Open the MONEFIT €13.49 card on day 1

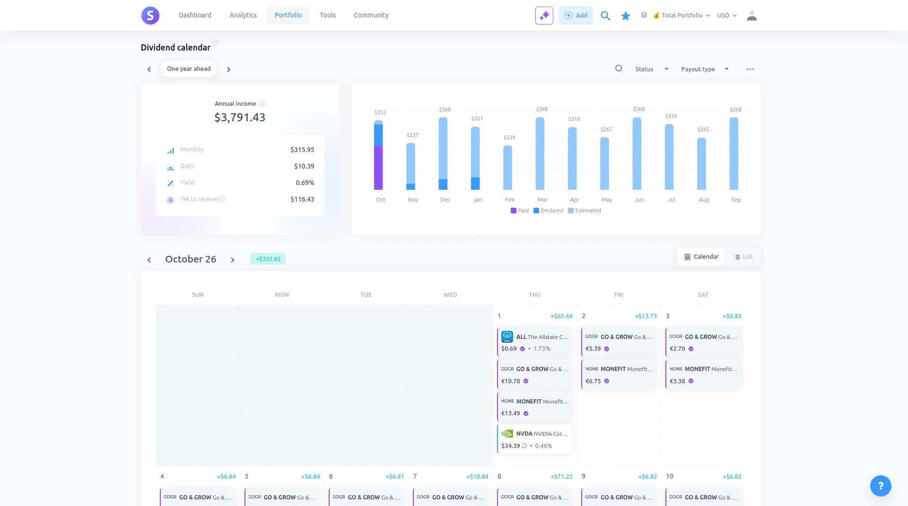pyautogui.click(x=535, y=407)
